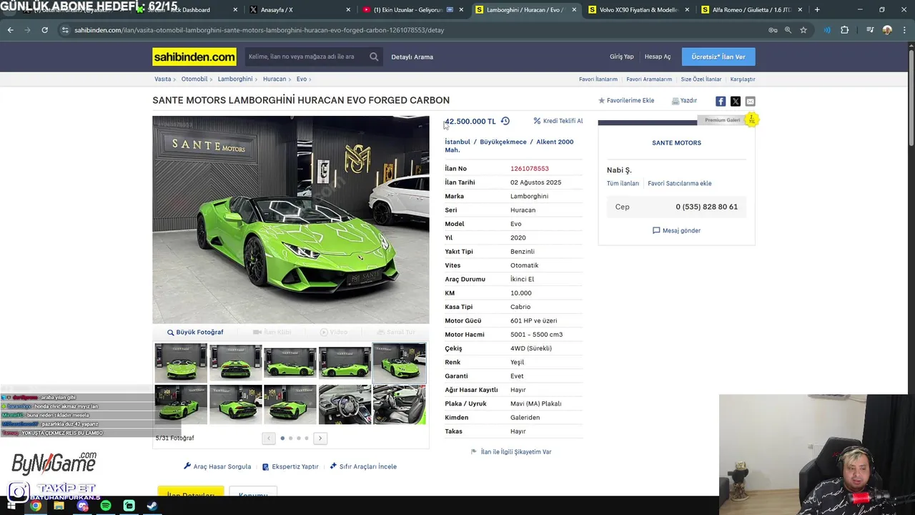
Task: Open Araç Hasar Sorgula link
Action: 217,466
